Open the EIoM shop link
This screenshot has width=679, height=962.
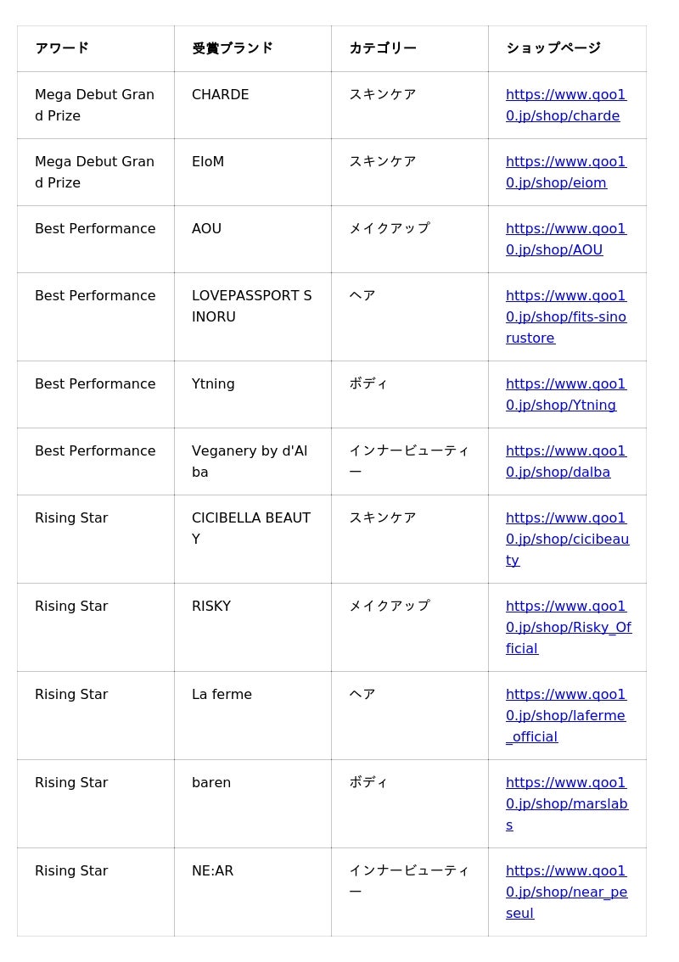565,172
